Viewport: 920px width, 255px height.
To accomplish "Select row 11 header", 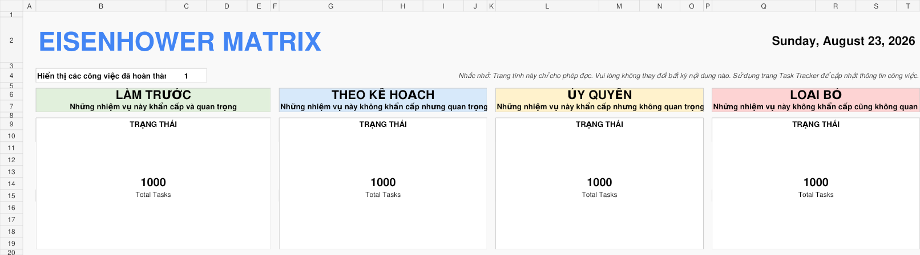I will tap(11, 148).
